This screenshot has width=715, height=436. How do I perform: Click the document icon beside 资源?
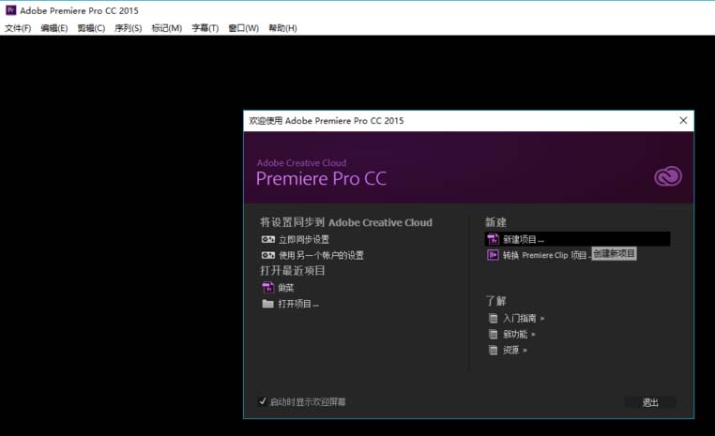click(493, 350)
